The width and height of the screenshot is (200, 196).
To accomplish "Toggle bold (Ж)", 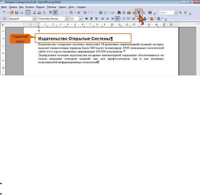I will pos(86,19).
